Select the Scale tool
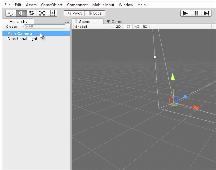The width and height of the screenshot is (216, 170). (x=42, y=13)
